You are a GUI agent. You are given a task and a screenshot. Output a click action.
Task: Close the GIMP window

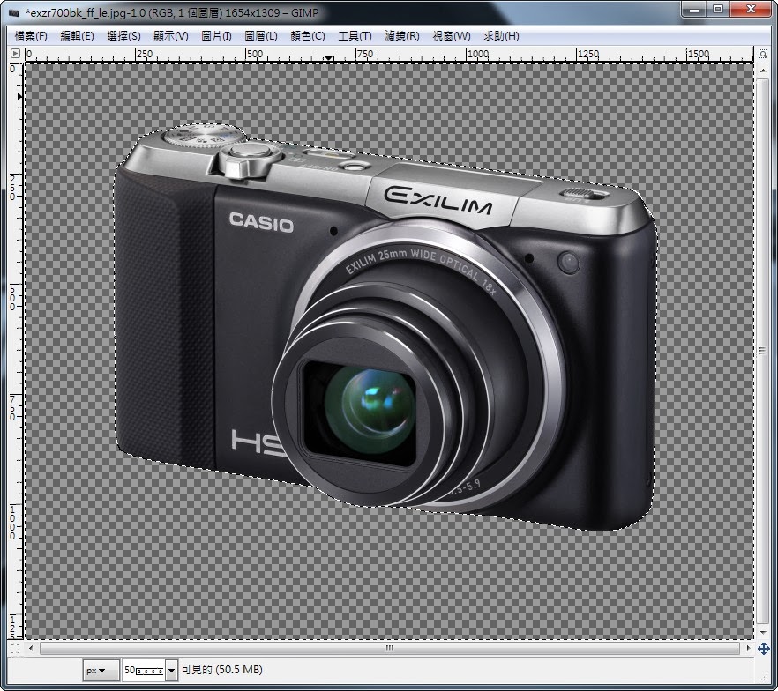click(x=750, y=10)
